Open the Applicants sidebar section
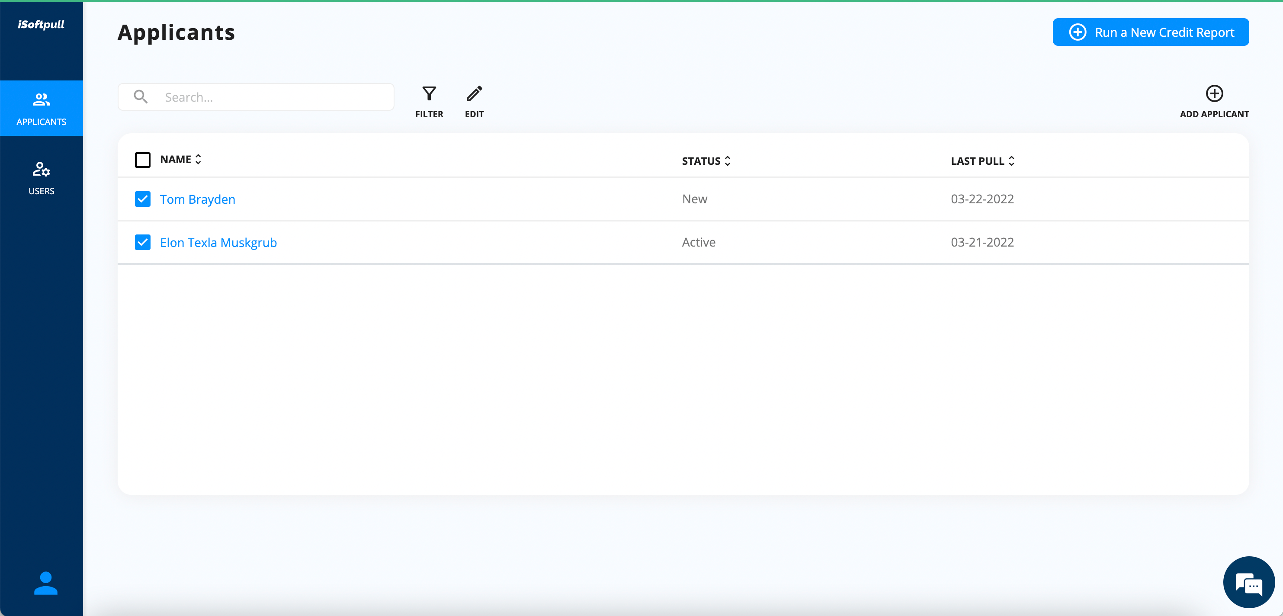 (x=42, y=108)
